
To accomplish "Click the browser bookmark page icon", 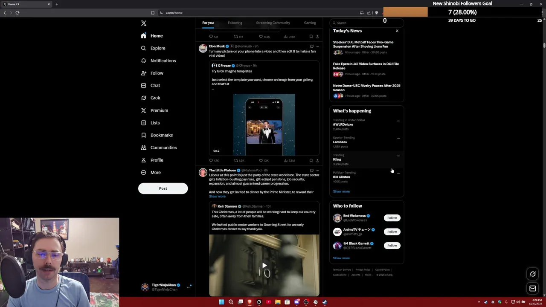I will (x=153, y=13).
